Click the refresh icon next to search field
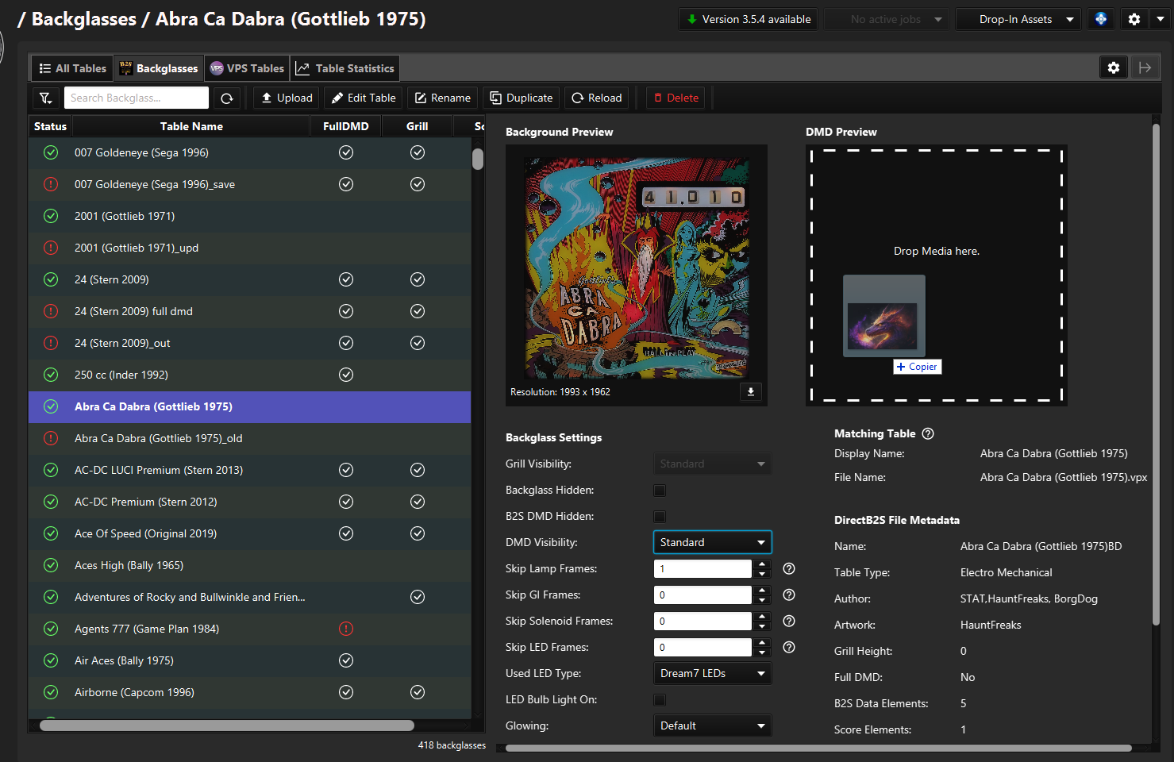This screenshot has width=1174, height=762. (x=226, y=98)
